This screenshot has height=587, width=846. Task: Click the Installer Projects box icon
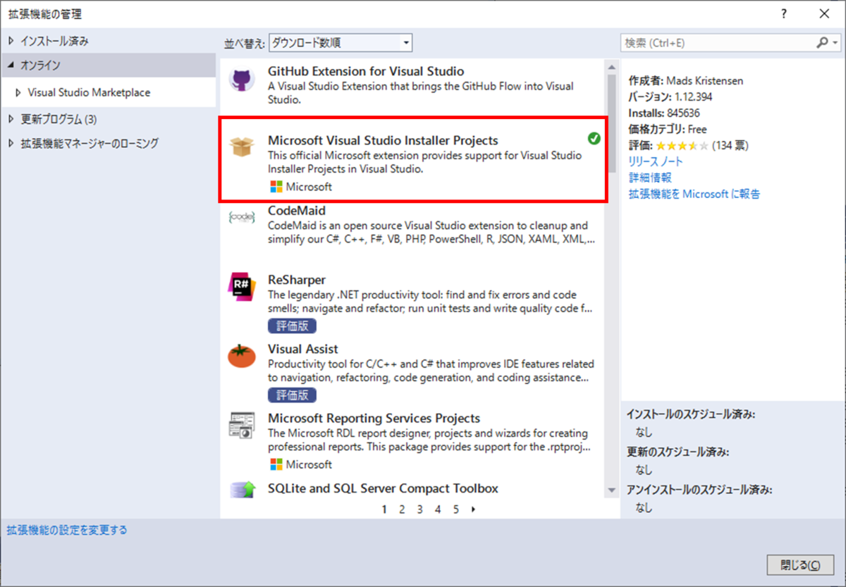pos(242,147)
